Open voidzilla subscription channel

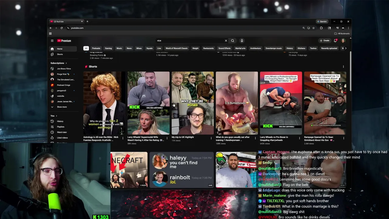pos(63,96)
